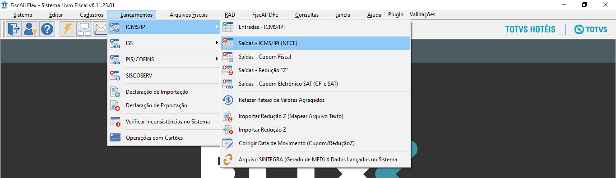
Task: Click the Refazer Rateio dollar icon
Action: [x=228, y=100]
